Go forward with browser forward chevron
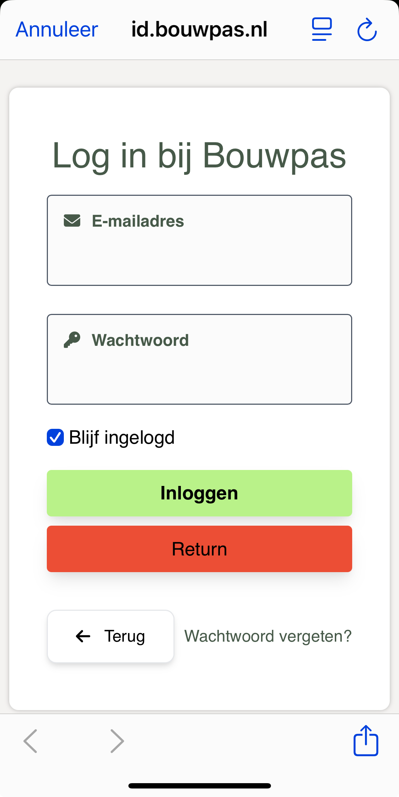This screenshot has height=797, width=399. pos(117,741)
